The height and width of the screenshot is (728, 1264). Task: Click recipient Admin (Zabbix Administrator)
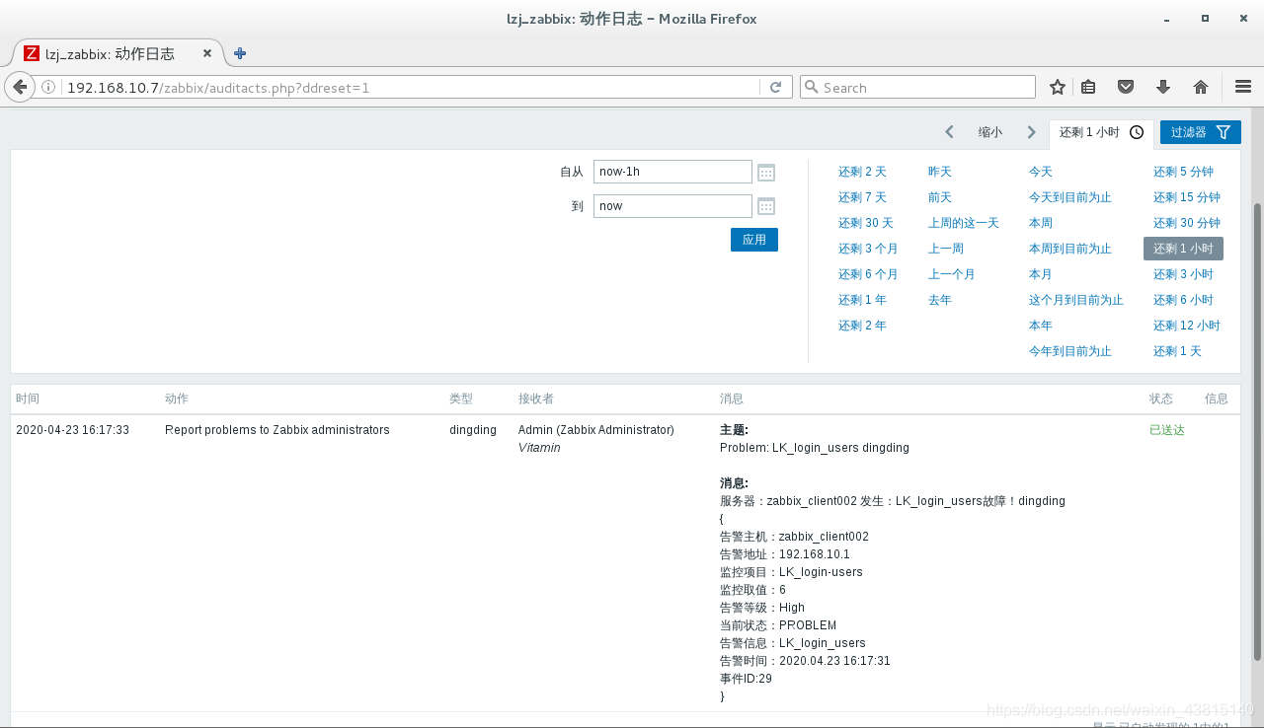(596, 430)
